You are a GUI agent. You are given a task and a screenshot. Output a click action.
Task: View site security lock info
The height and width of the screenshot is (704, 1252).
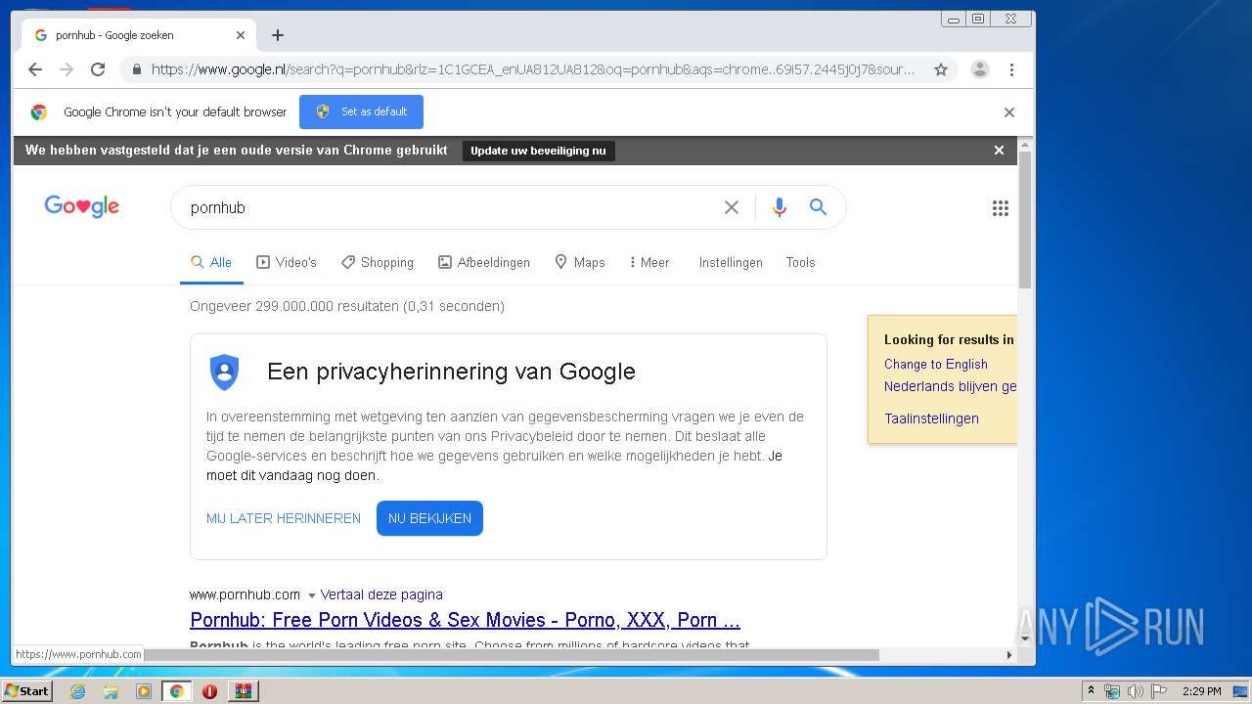pos(136,69)
